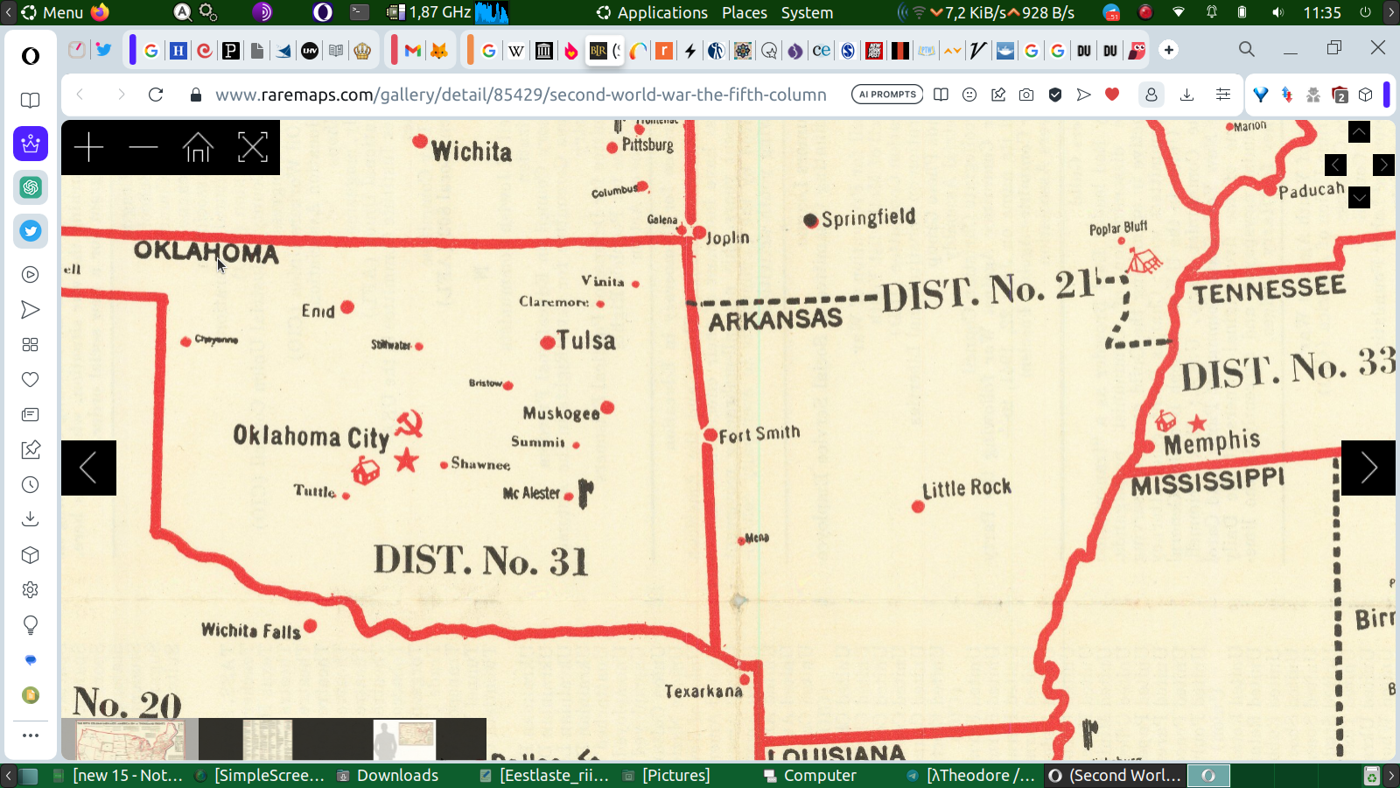Click the lightbulb icon in the sidebar

click(31, 625)
